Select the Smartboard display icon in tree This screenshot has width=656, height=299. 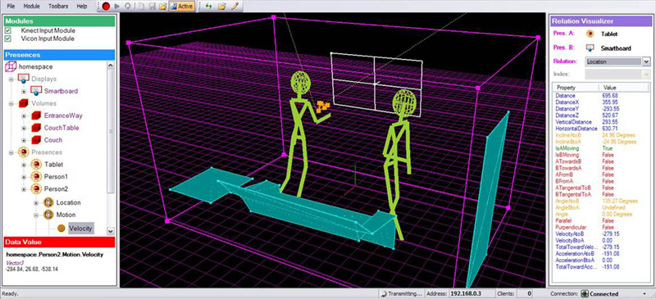pyautogui.click(x=36, y=91)
